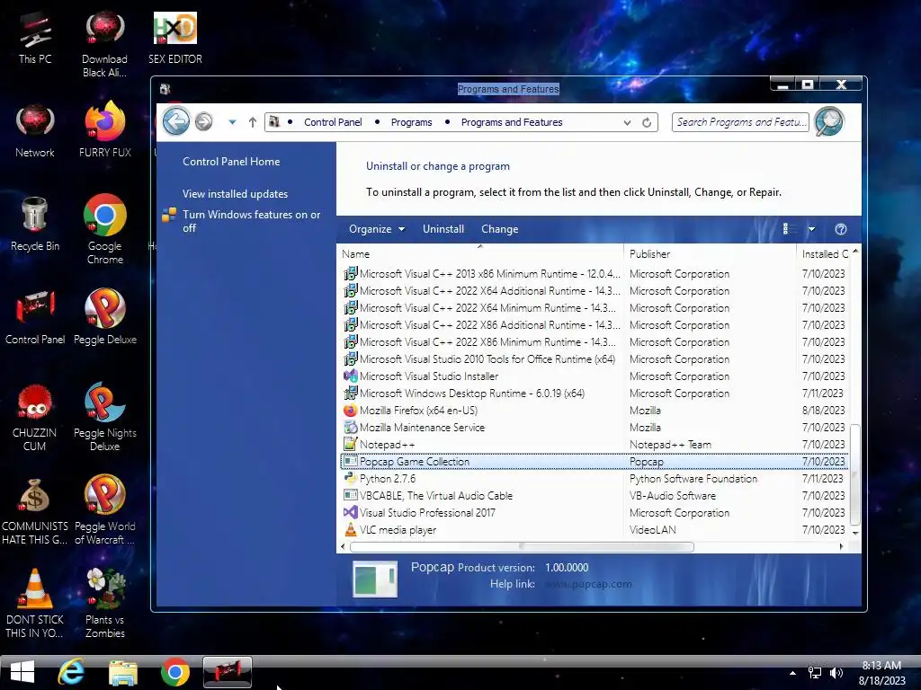
Task: Select Mozilla Firefox (x64 en-US) row
Action: [x=595, y=410]
